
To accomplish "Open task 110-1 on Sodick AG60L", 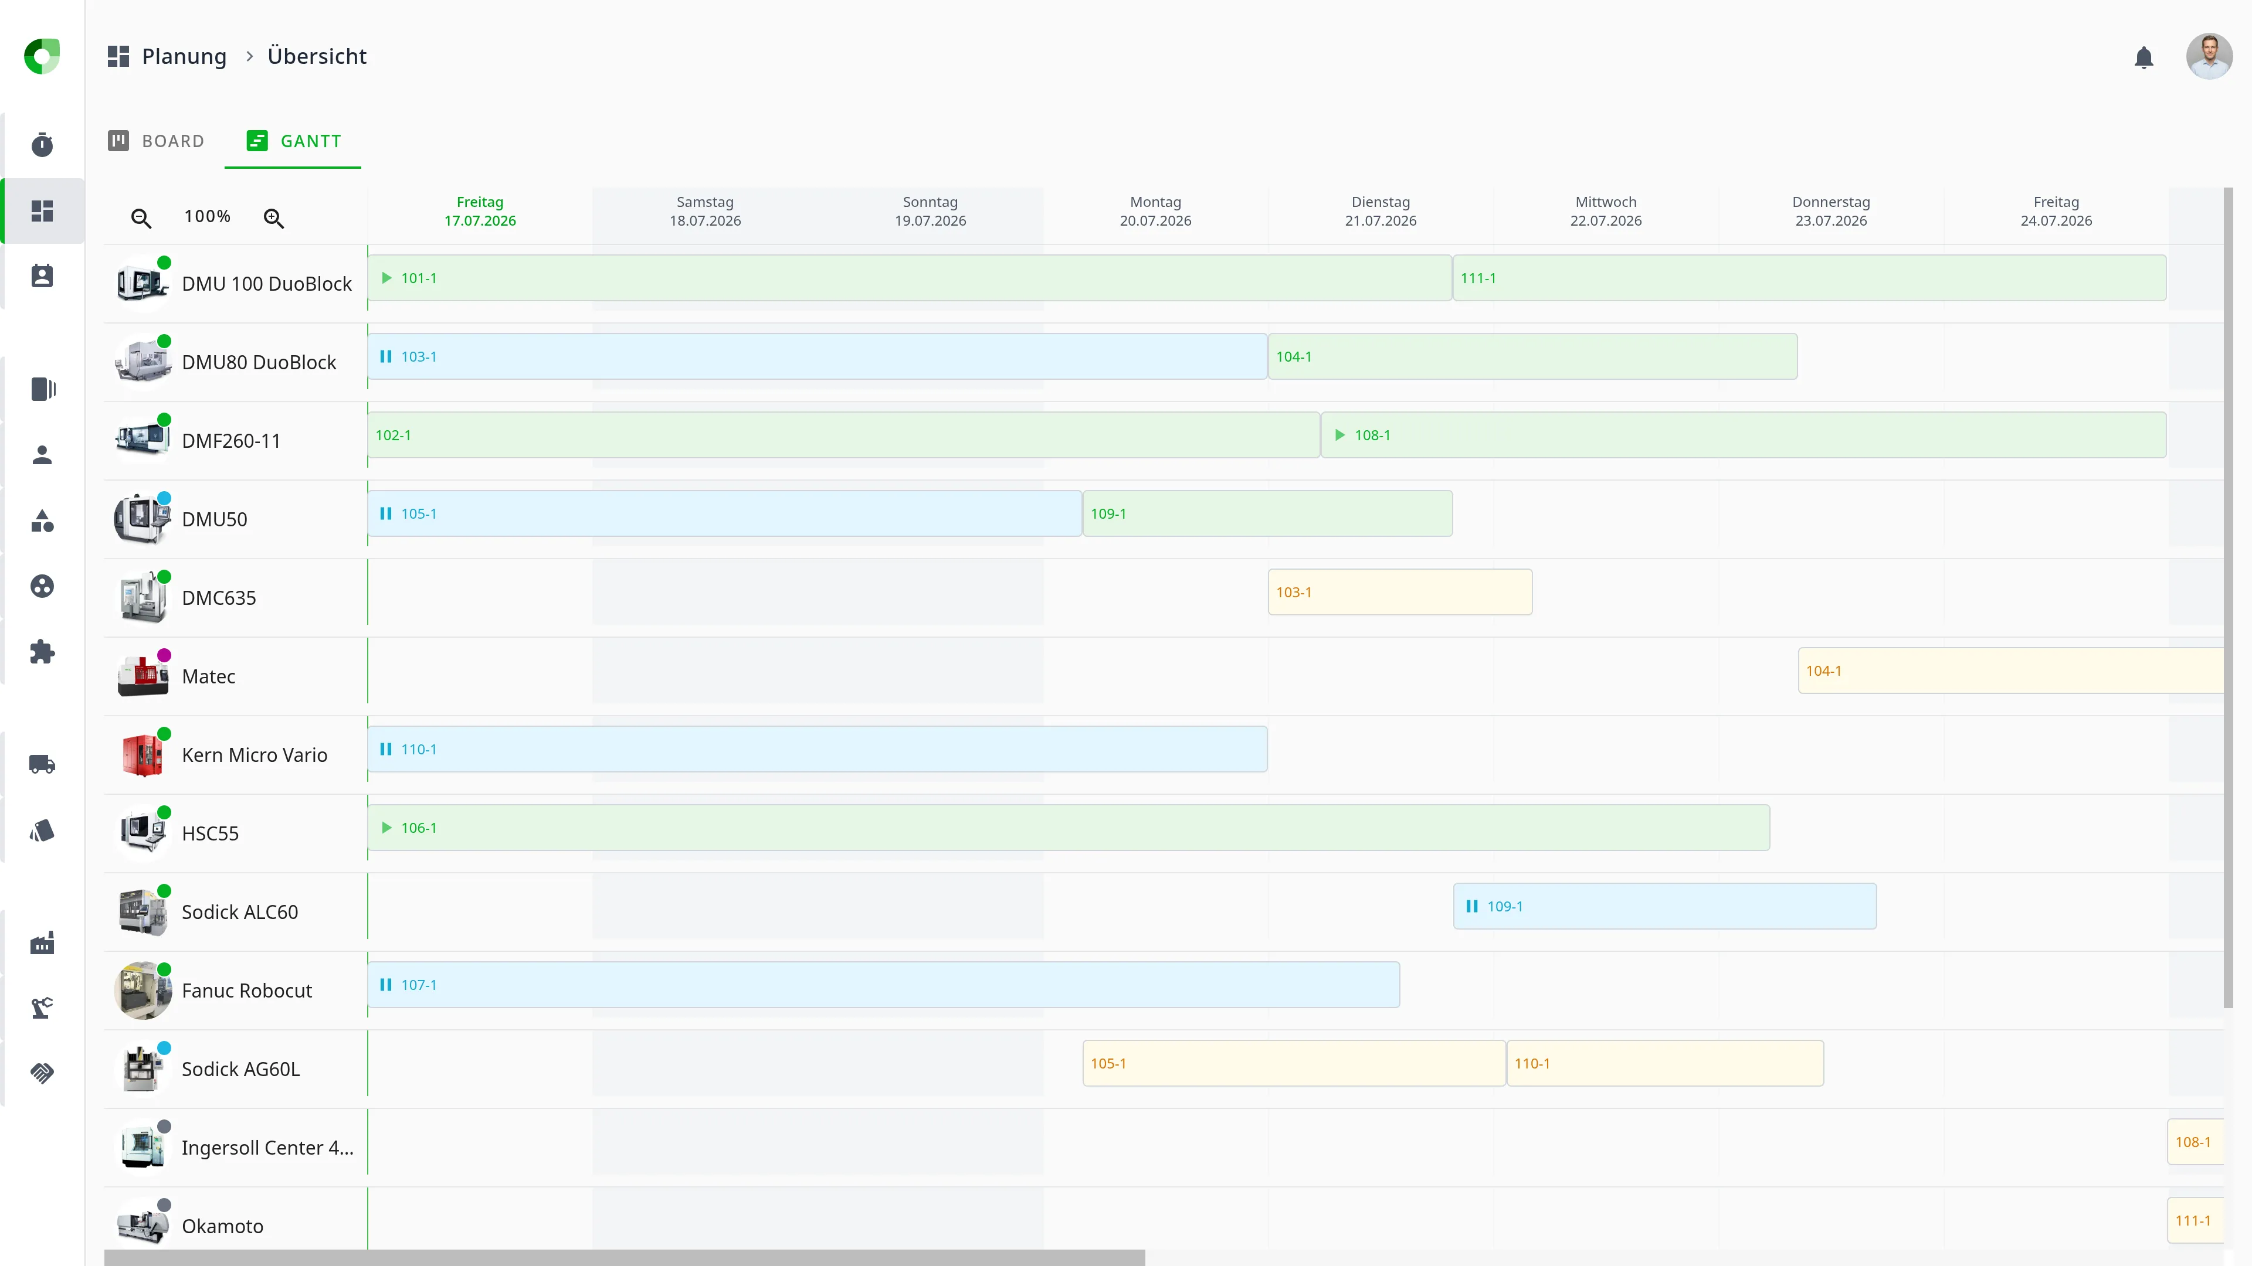I will [x=1666, y=1064].
